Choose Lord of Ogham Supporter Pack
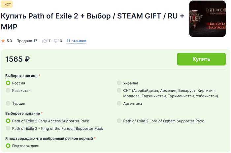The height and width of the screenshot is (153, 231). [119, 121]
